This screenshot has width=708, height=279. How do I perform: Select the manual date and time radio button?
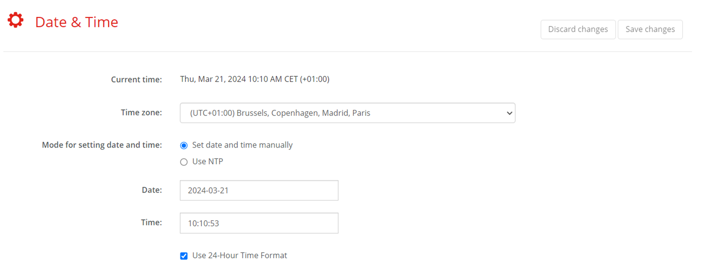click(x=184, y=145)
